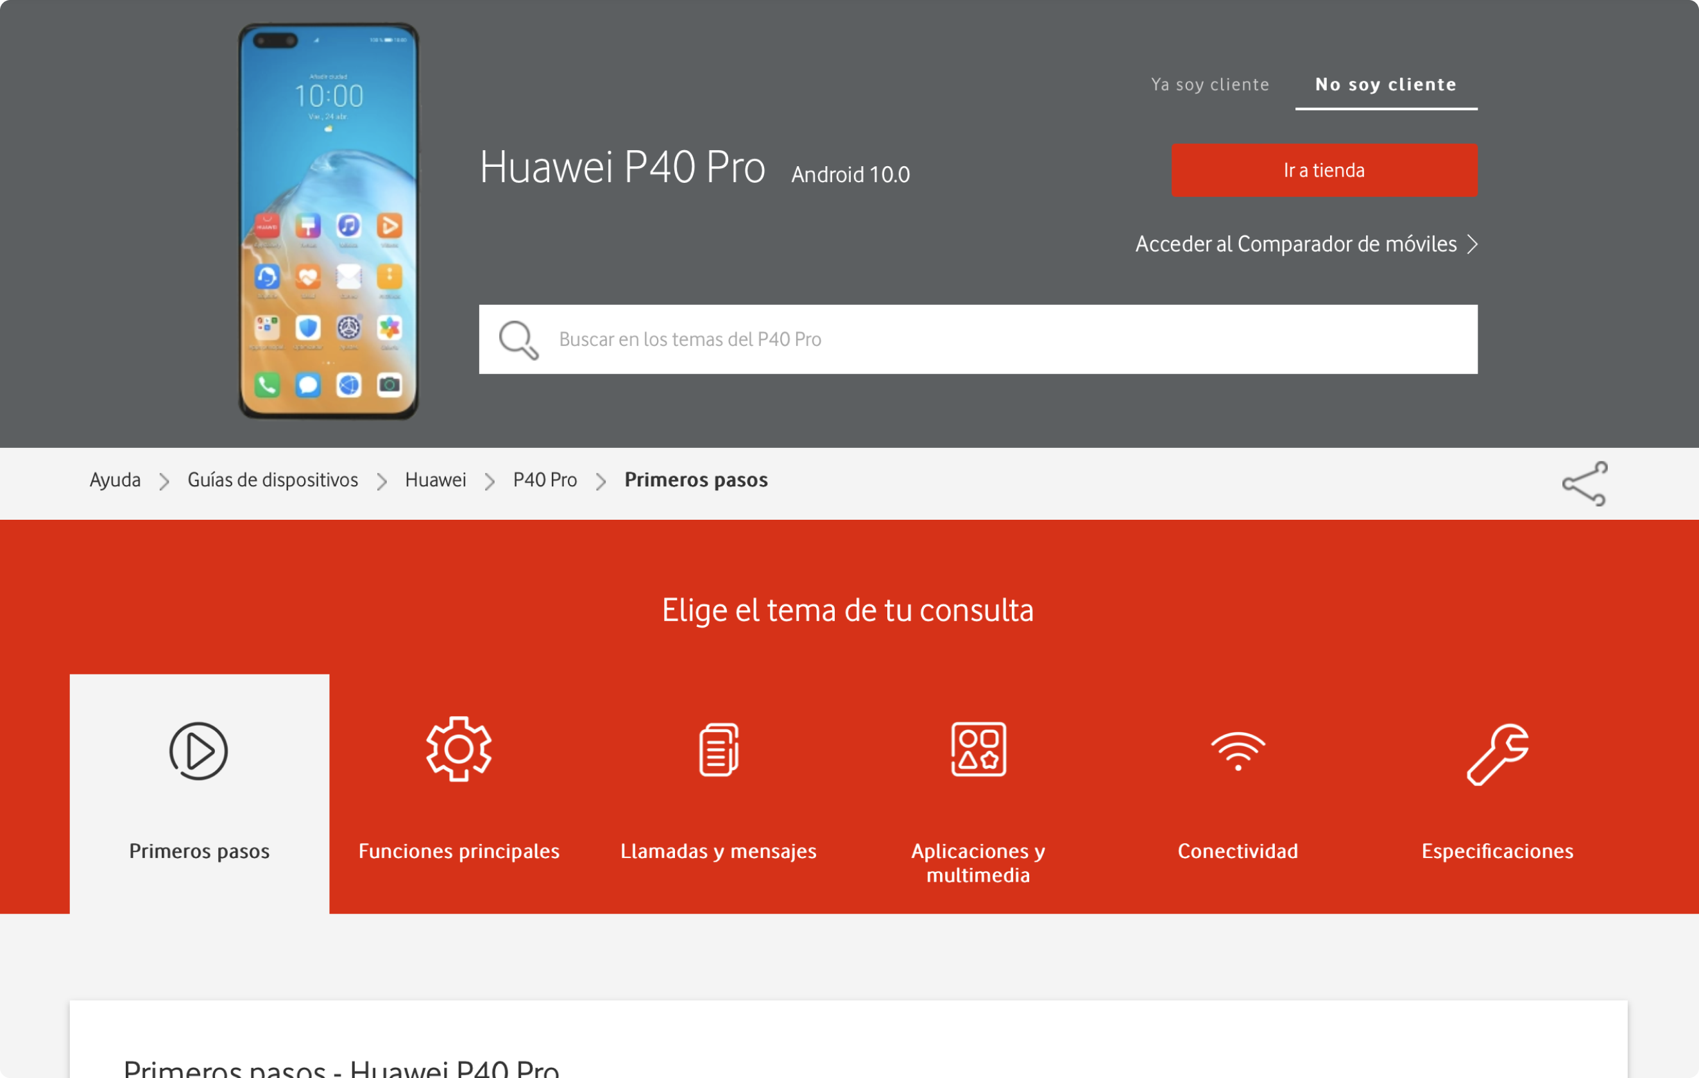
Task: Select the Llamadas y mensajes document icon
Action: (718, 750)
